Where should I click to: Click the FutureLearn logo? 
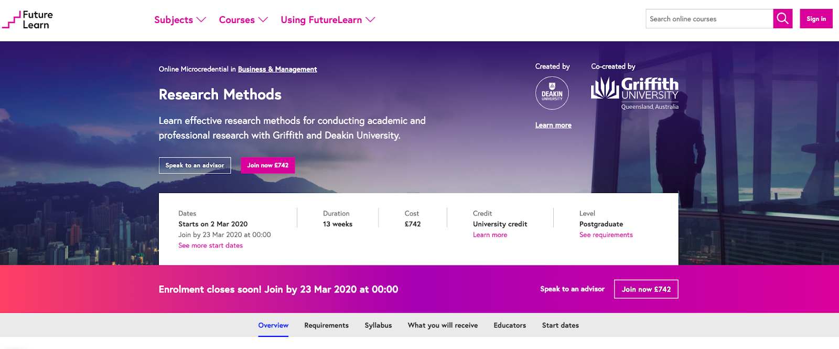(x=28, y=20)
